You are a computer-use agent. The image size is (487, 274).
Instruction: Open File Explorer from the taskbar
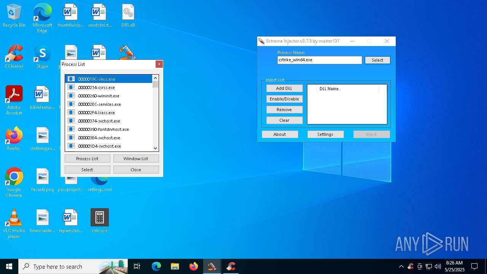175,266
